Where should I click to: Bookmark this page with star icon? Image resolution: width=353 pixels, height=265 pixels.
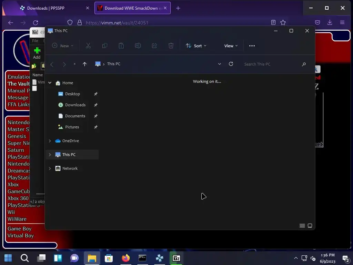coord(283,22)
